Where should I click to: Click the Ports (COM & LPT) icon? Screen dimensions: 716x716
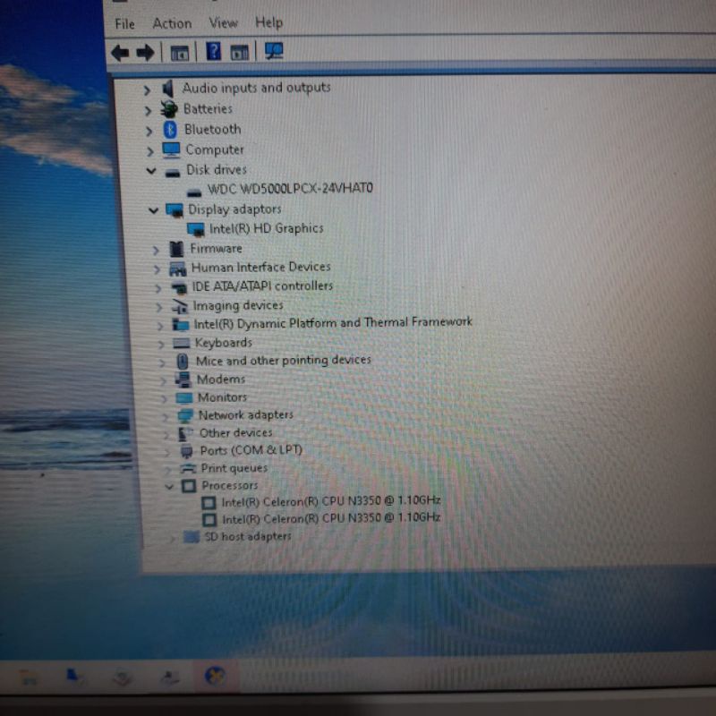[186, 451]
